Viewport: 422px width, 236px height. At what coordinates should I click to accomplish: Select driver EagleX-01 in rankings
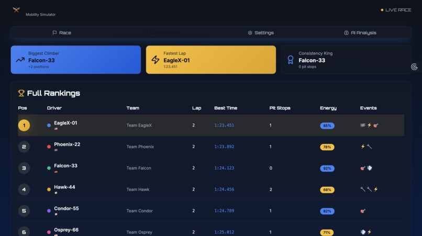pyautogui.click(x=65, y=123)
